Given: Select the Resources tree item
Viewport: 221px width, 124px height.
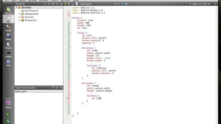Looking at the screenshot, I should (30, 20).
